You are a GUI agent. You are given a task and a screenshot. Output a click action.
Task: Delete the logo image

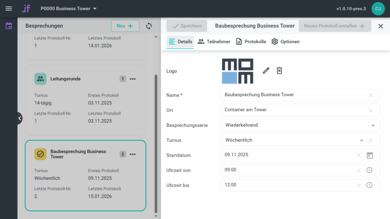tap(279, 71)
